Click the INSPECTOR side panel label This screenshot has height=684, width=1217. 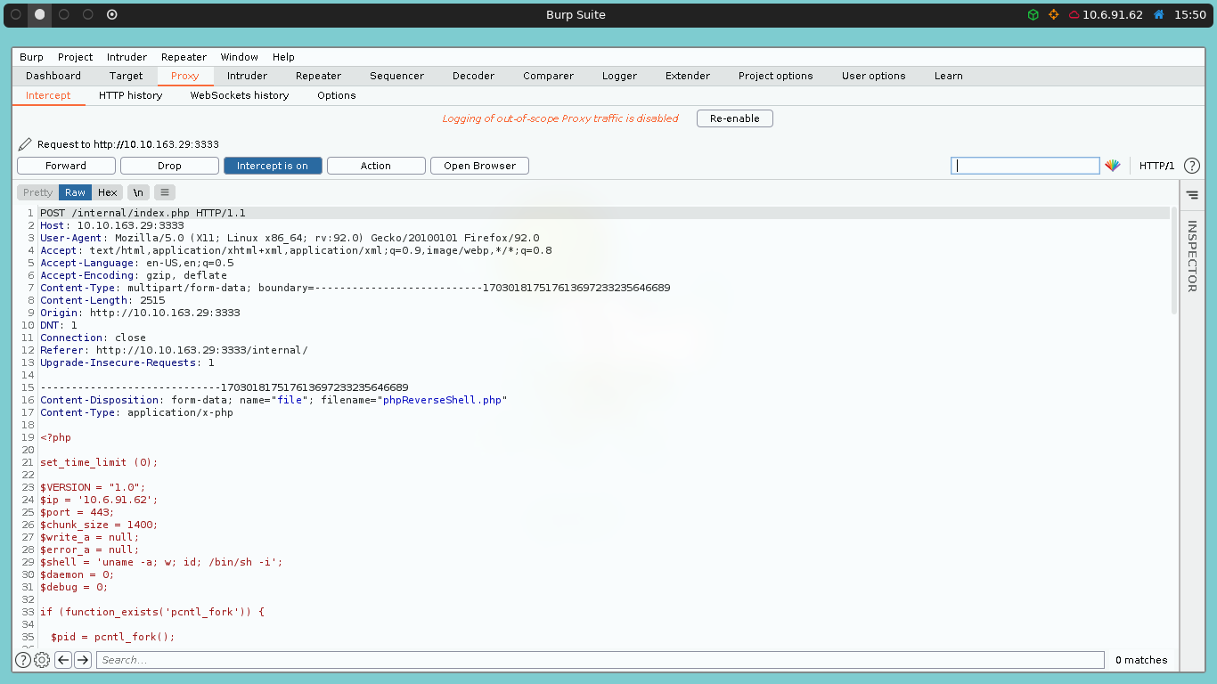pos(1192,256)
